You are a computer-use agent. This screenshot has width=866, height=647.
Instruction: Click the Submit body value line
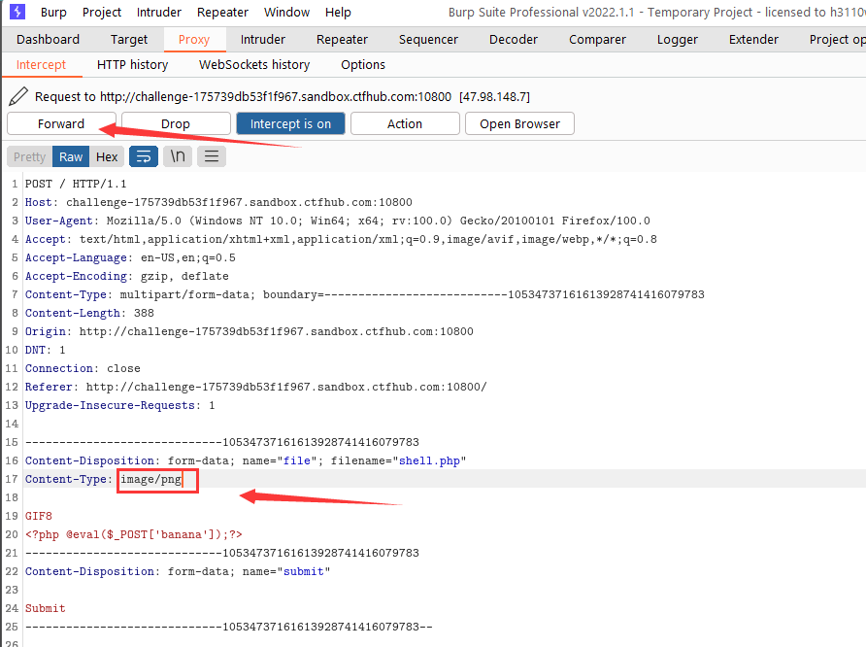(x=46, y=608)
